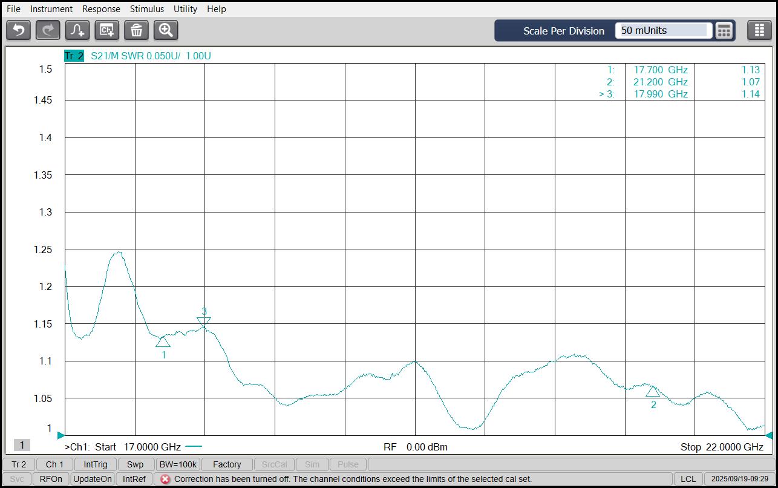Open the softkey panel grid icon
Screen dimensions: 778x488
pyautogui.click(x=759, y=30)
